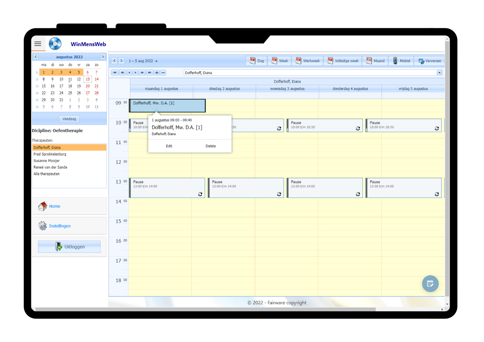This screenshot has width=484, height=342.
Task: Refresh the schedule with Verversen
Action: click(x=429, y=61)
